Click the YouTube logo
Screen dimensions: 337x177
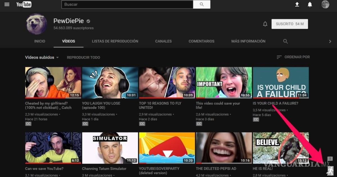[24, 4]
